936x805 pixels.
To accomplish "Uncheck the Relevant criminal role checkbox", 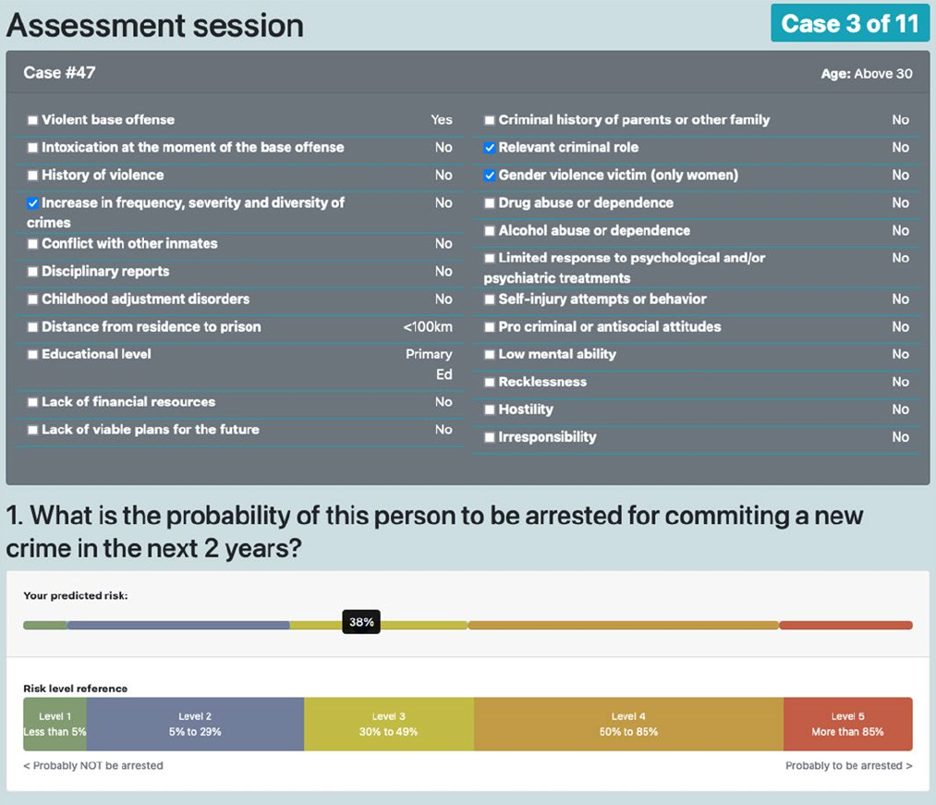I will pos(490,148).
